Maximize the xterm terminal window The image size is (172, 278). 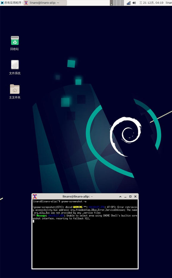130,196
